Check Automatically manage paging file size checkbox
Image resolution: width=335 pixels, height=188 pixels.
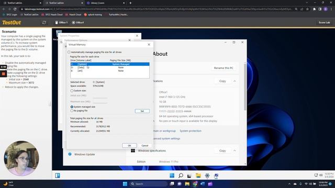(69, 52)
